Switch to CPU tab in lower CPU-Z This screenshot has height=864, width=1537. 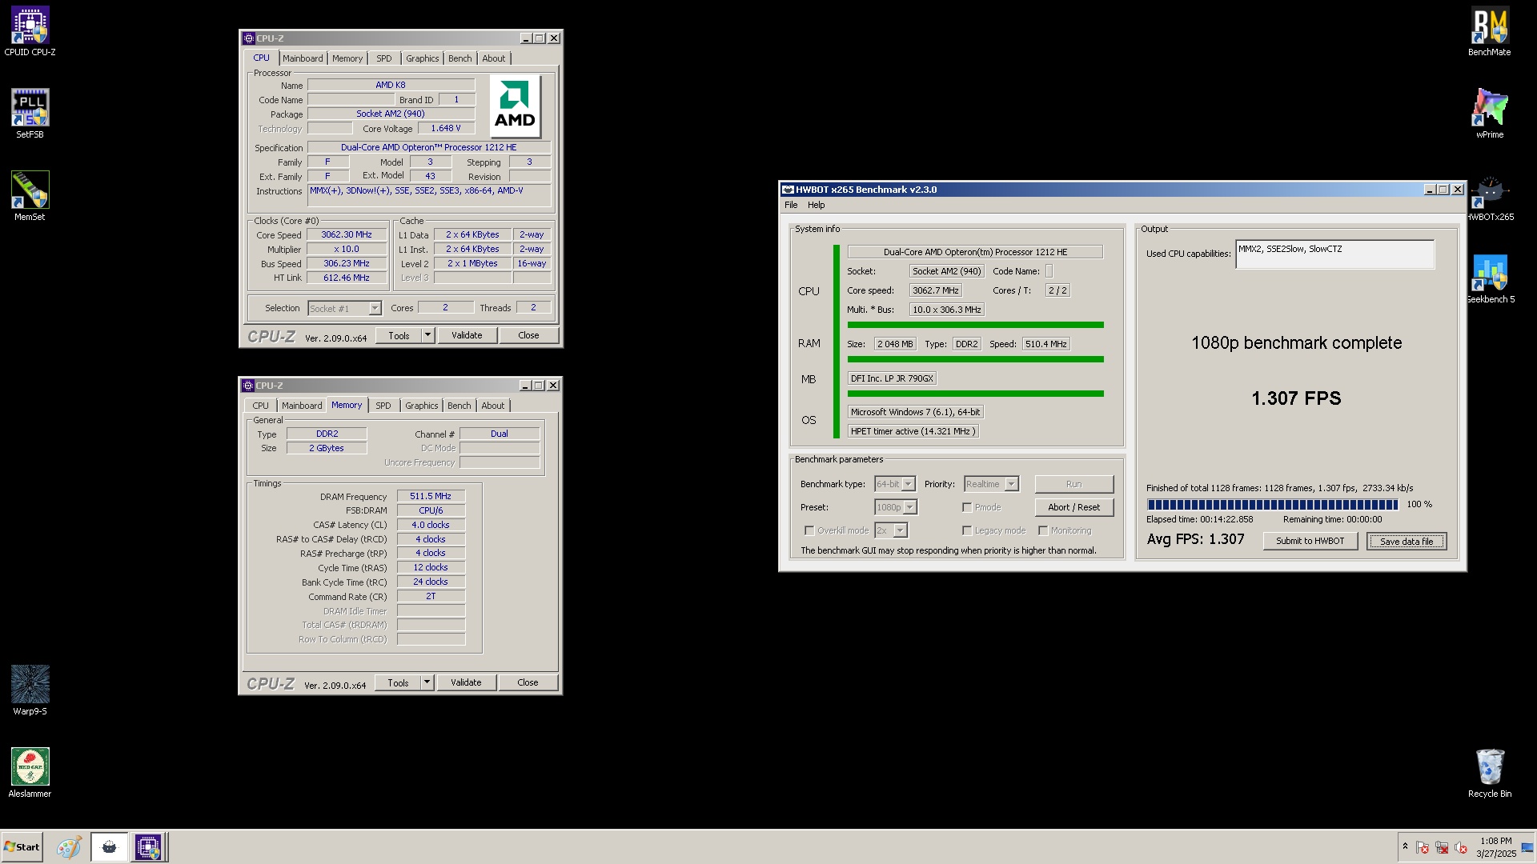coord(261,406)
